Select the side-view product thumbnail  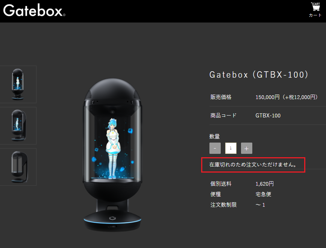coord(18,126)
